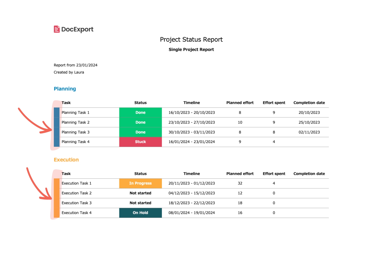Click the In Progress status badge
Viewport: 377px width, 257px height.
click(140, 183)
